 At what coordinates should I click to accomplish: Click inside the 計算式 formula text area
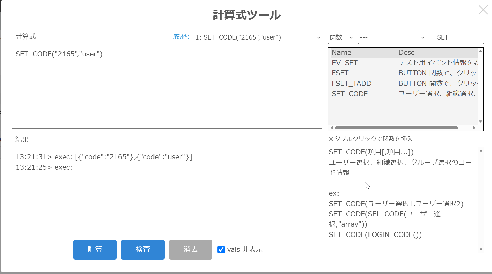166,87
